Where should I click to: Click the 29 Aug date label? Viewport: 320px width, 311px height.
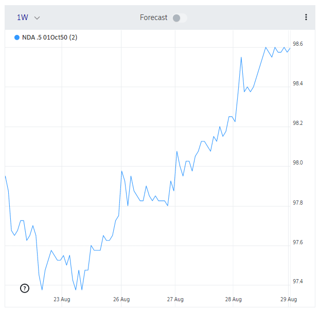tap(289, 299)
